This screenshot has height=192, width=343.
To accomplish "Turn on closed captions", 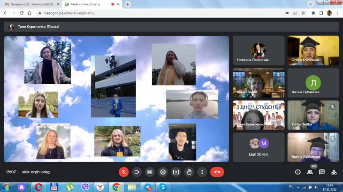I will pos(150,172).
